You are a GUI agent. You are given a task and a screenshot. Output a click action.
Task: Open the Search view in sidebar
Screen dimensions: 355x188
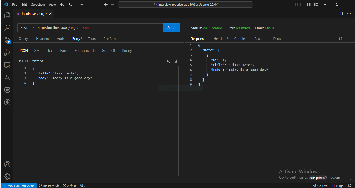coord(7,27)
